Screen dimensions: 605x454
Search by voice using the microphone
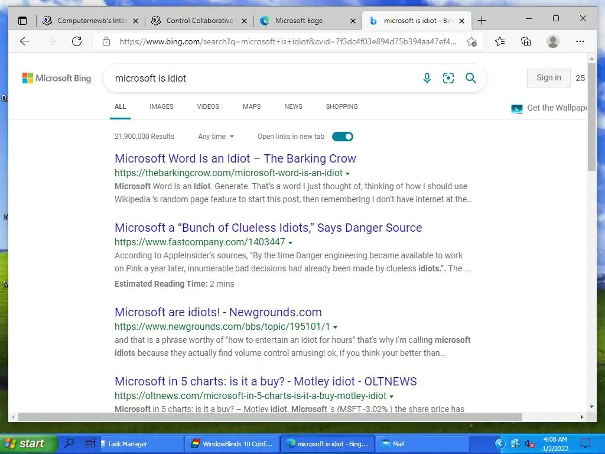pos(427,79)
